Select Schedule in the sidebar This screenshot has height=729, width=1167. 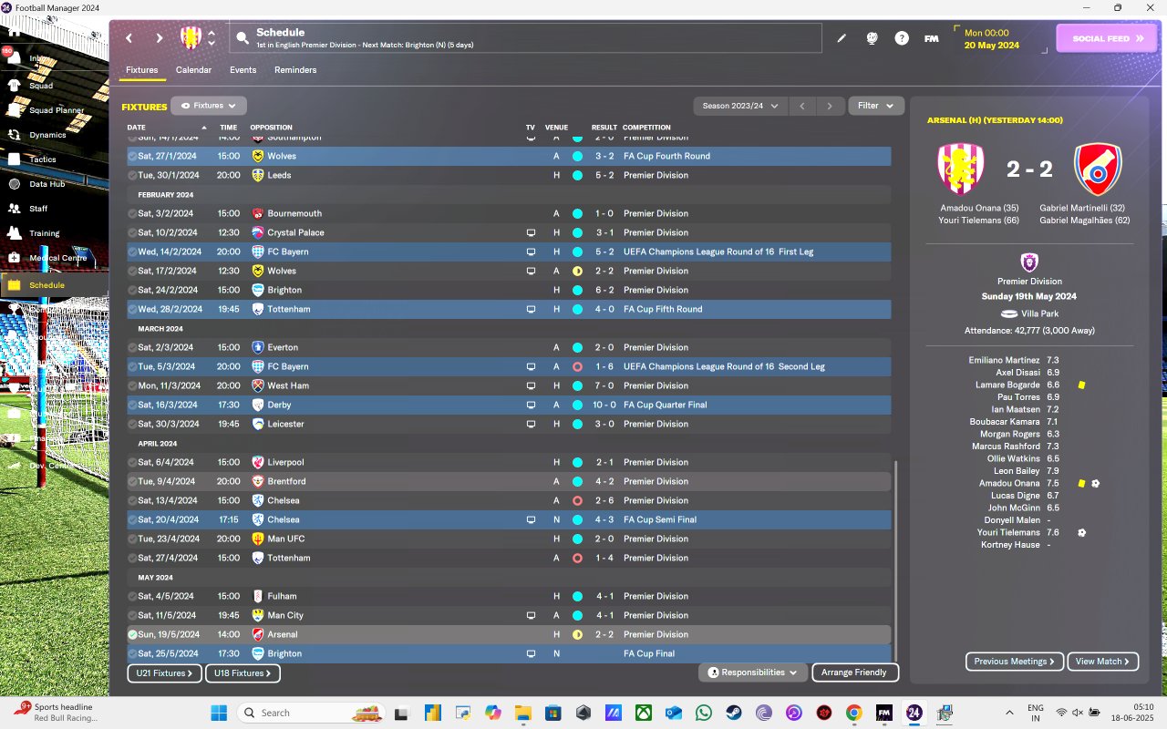coord(55,285)
